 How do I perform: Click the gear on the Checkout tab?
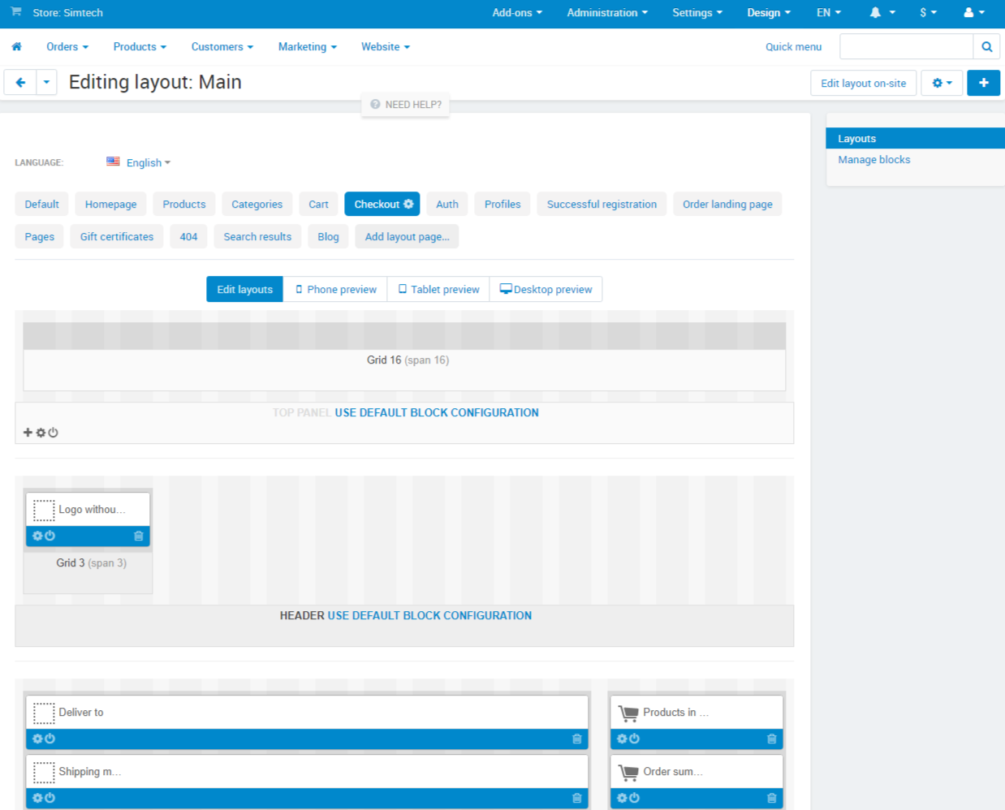pos(408,205)
